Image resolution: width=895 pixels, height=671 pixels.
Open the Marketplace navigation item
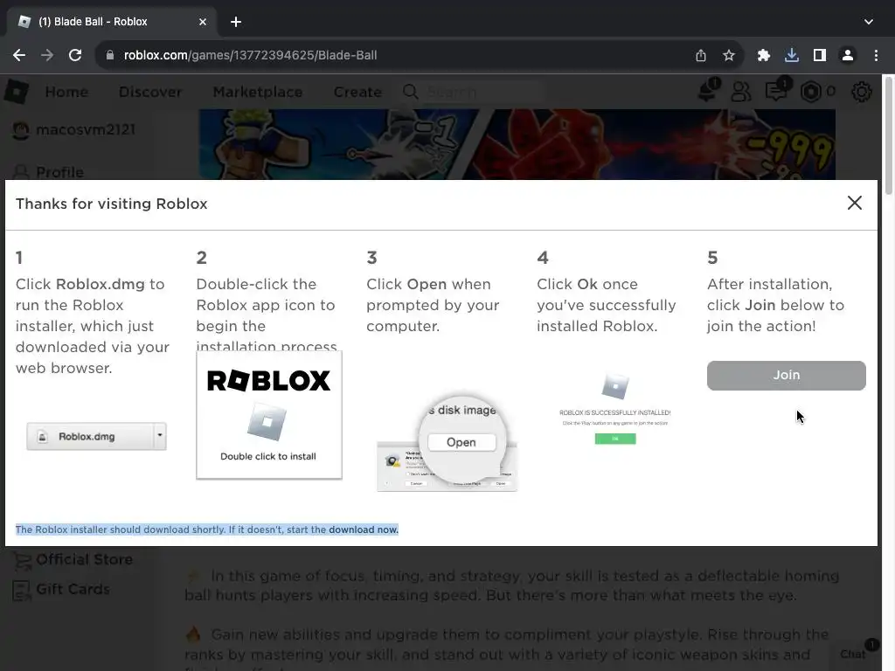(258, 92)
